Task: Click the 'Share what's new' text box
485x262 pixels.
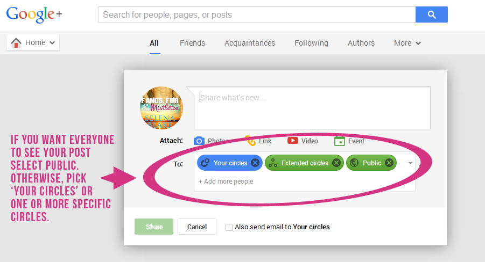Action: click(312, 107)
